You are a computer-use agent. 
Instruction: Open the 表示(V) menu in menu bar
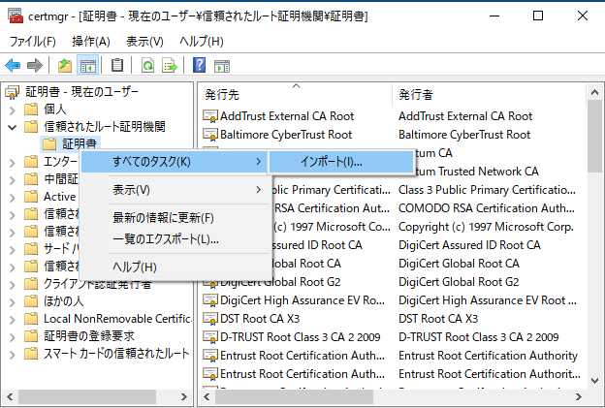144,42
